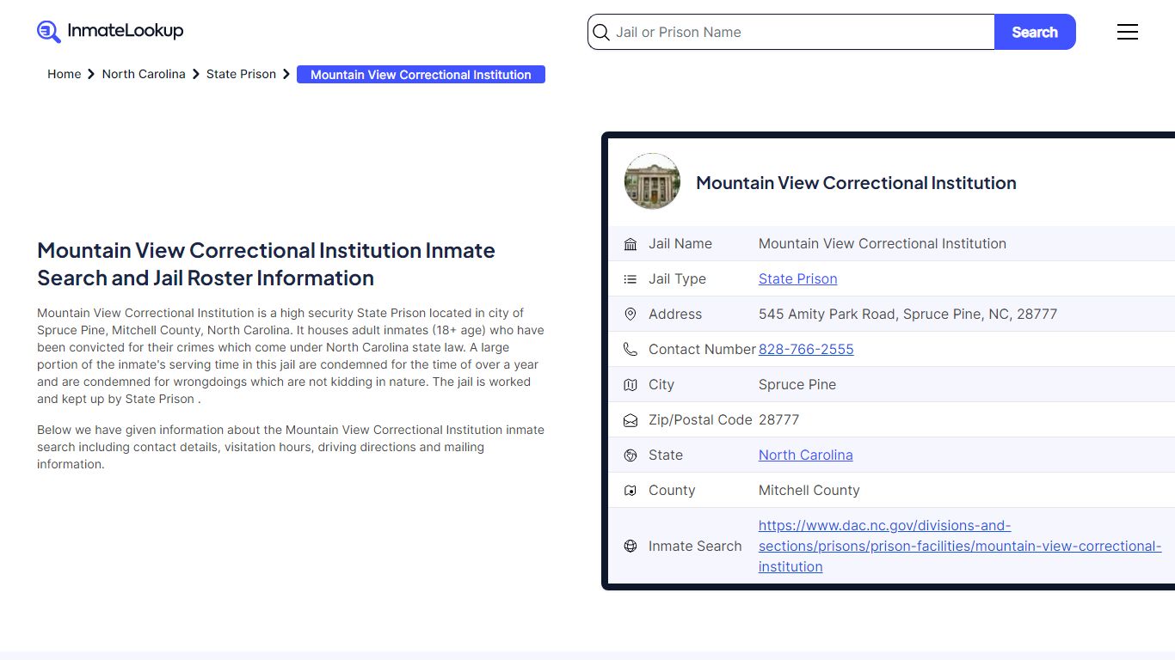Click the Mitchell County value

[809, 491]
